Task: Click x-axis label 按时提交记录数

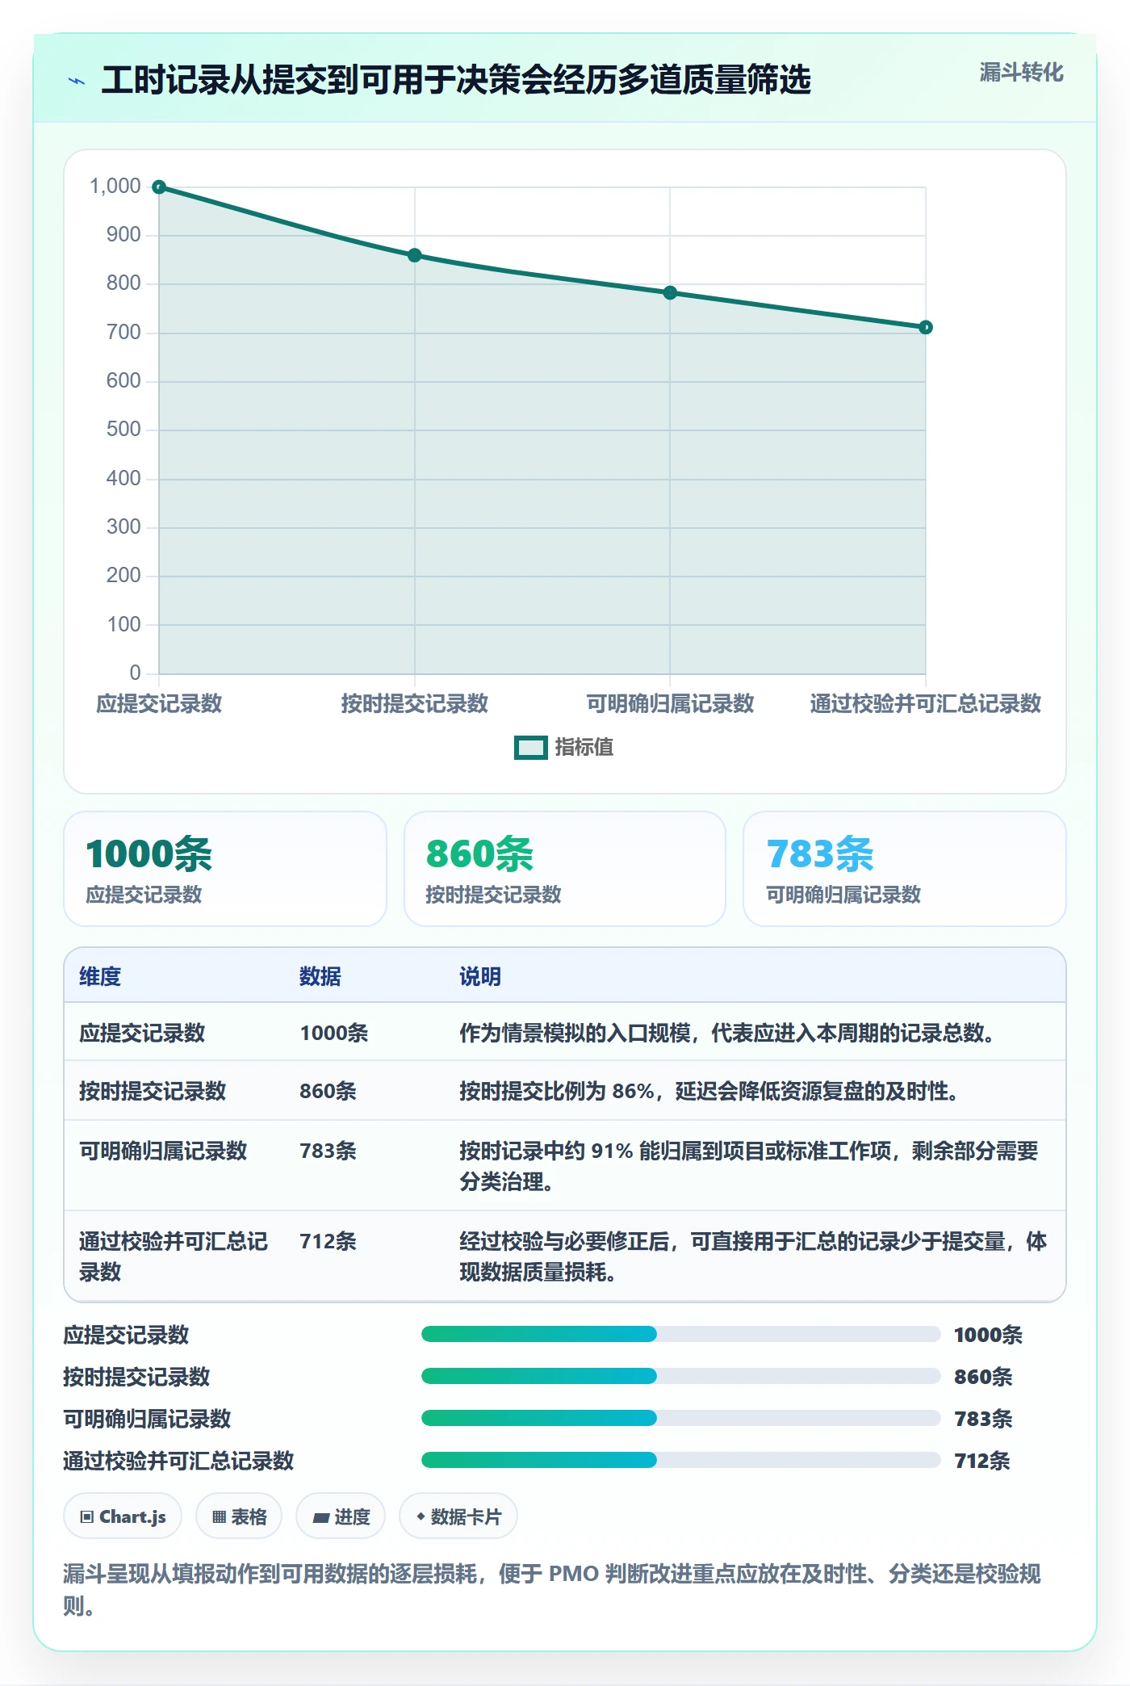Action: (x=415, y=703)
